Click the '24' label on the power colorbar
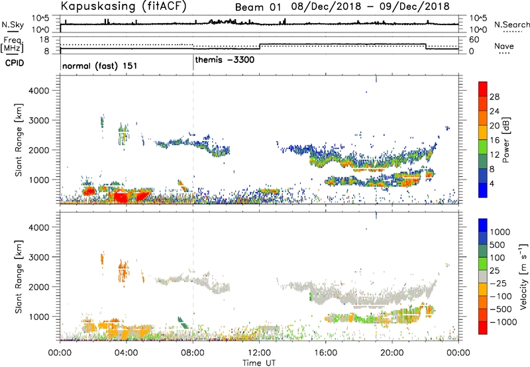Screen dimensions: 530x367 point(494,111)
